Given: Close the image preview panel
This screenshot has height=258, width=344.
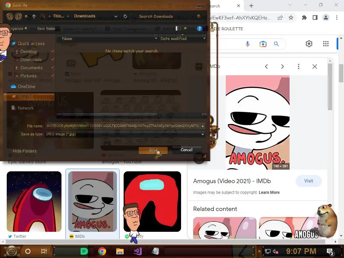Looking at the screenshot, I should 314,67.
